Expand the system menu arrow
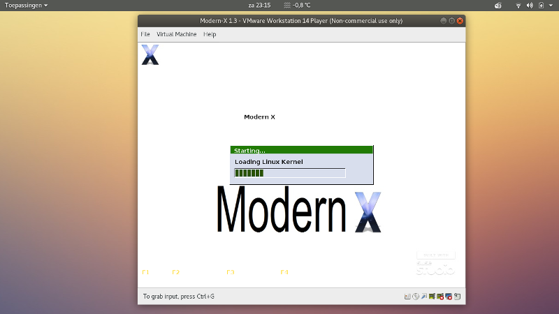This screenshot has width=559, height=314. [551, 6]
